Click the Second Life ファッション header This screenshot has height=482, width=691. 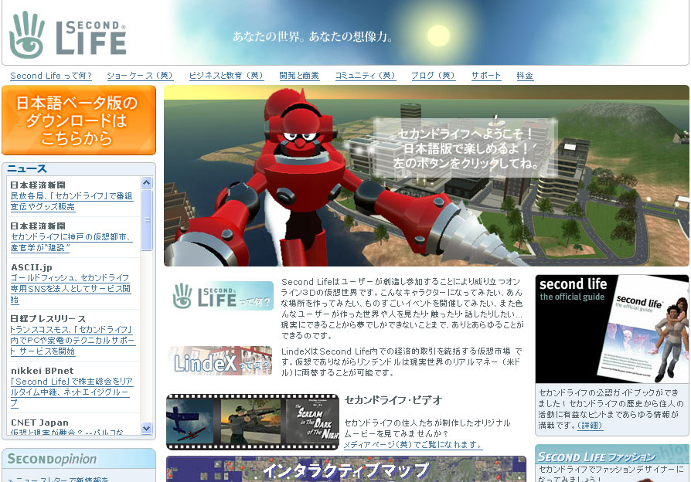pyautogui.click(x=612, y=456)
